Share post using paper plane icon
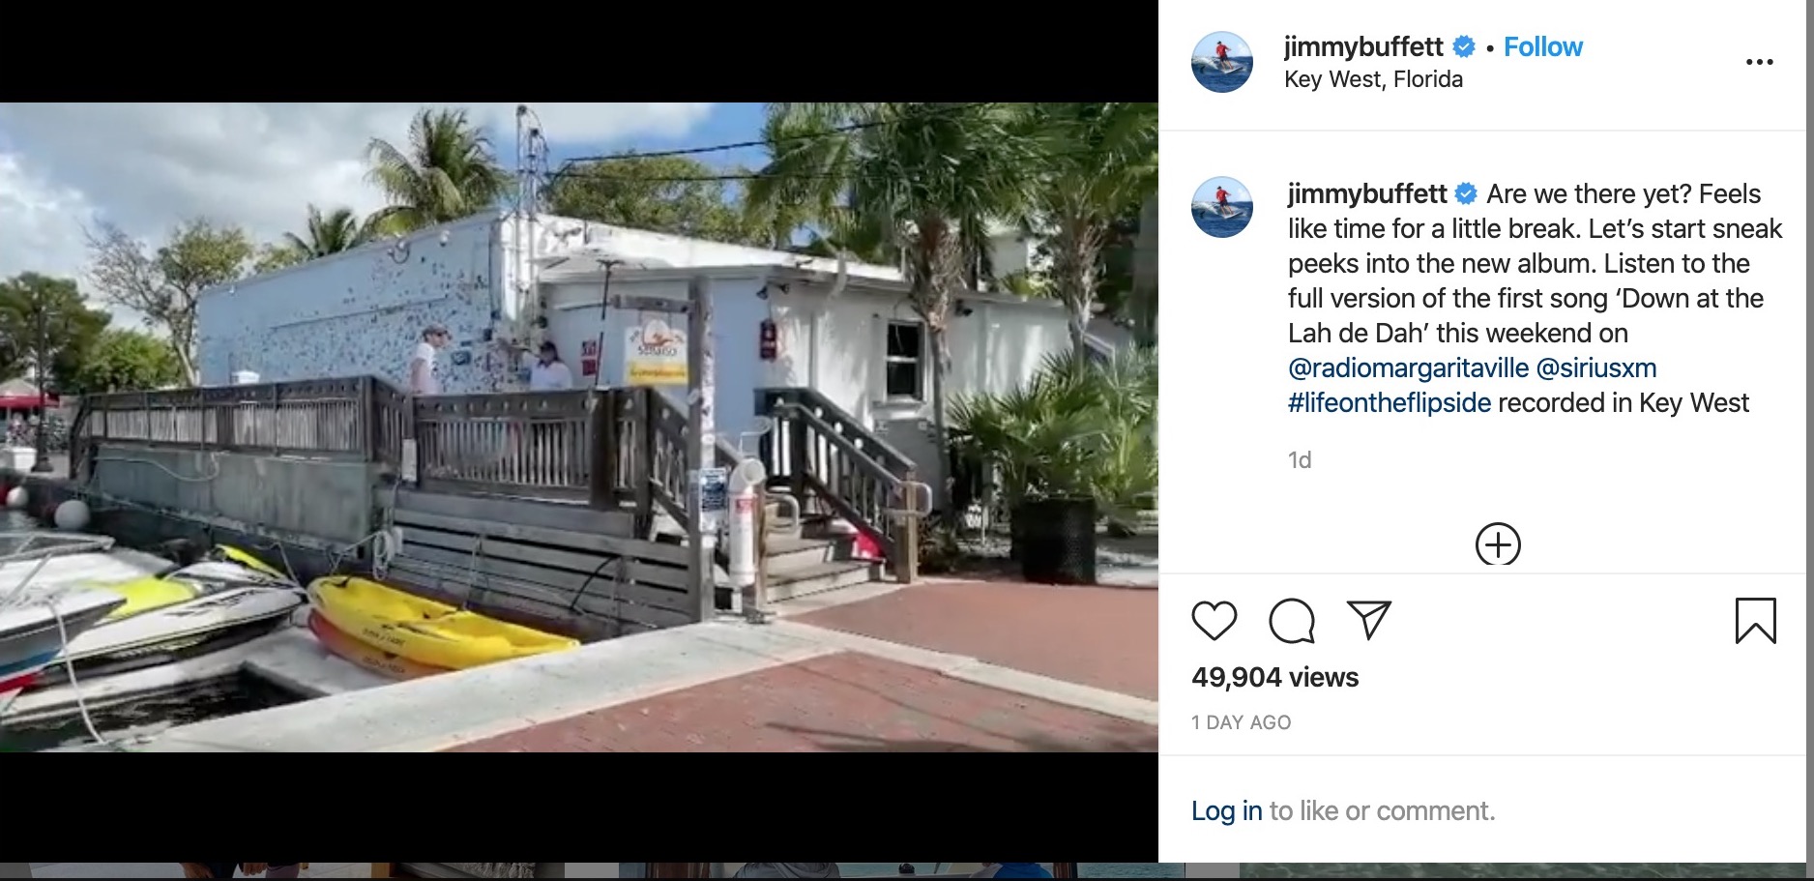Image resolution: width=1814 pixels, height=881 pixels. (1368, 620)
